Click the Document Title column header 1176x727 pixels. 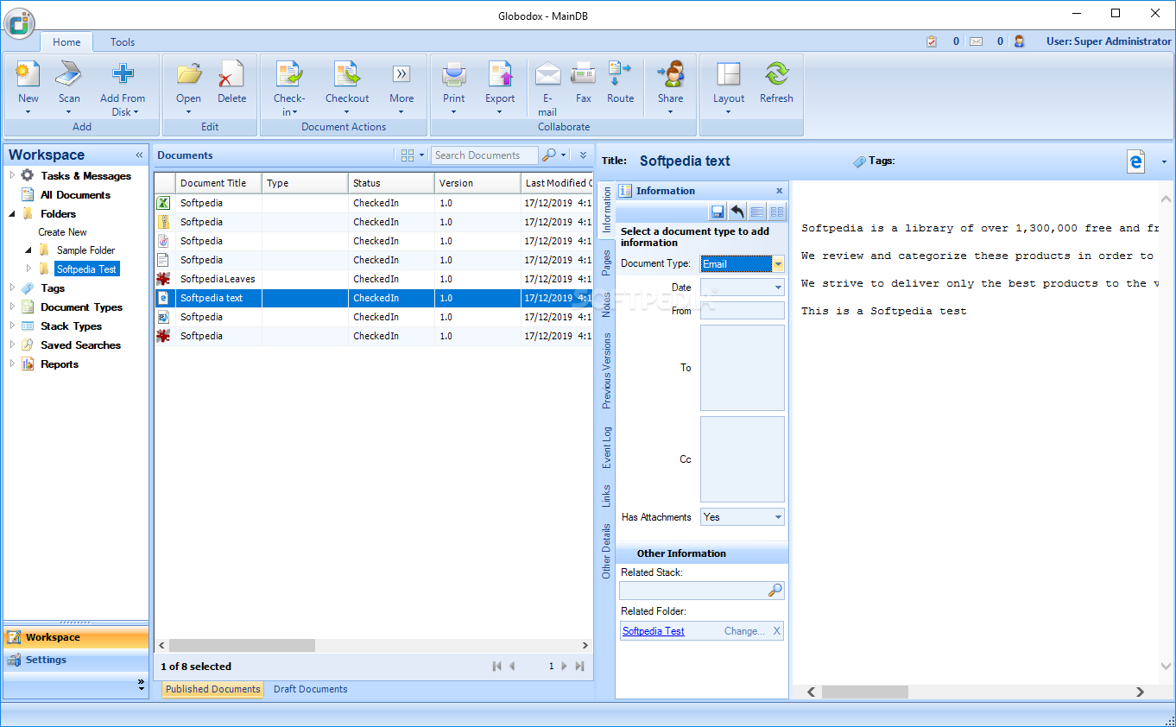click(x=218, y=183)
